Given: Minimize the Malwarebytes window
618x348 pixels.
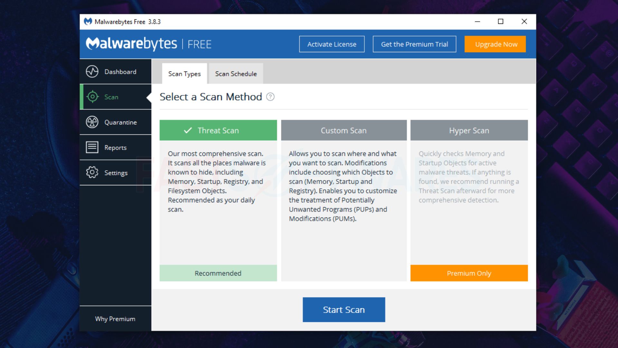Looking at the screenshot, I should [477, 22].
